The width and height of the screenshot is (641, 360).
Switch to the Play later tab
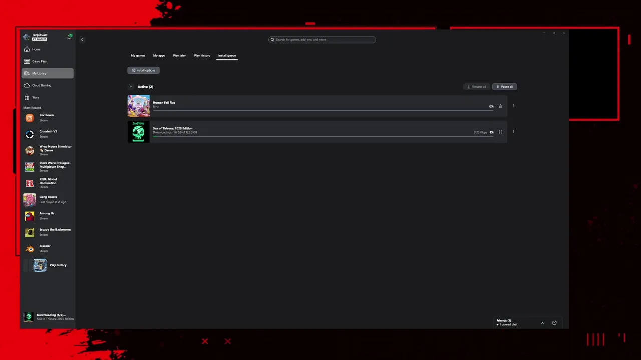(179, 56)
